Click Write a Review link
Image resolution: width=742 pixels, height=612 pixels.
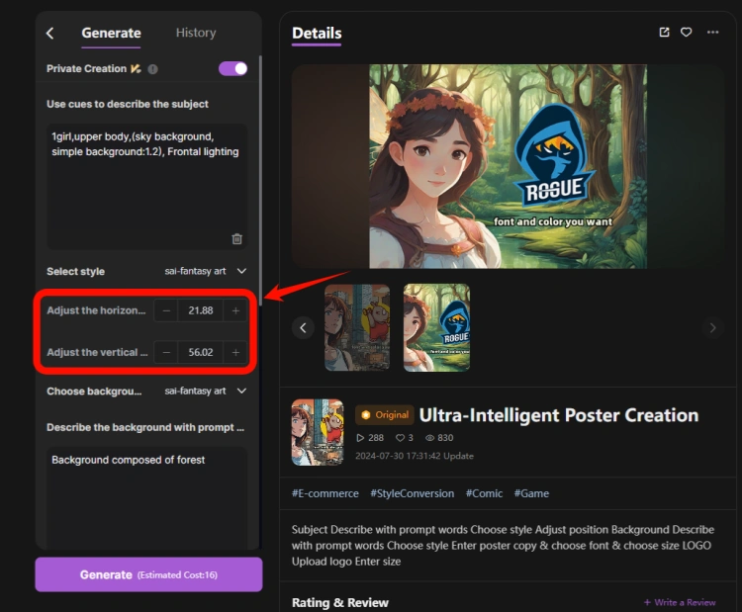tap(680, 602)
